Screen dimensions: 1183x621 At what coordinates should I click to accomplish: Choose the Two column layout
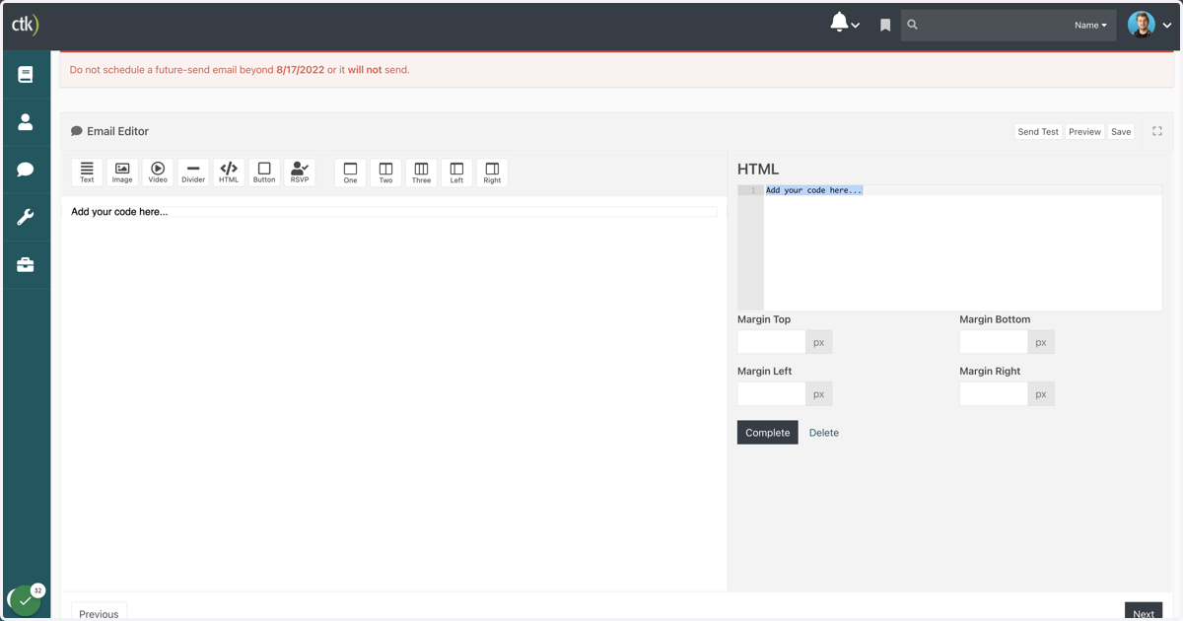pos(385,172)
